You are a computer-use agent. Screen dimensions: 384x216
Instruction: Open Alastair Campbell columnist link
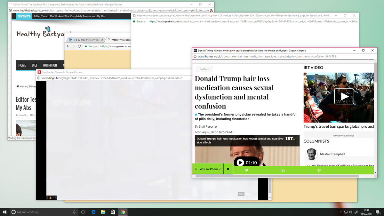(332, 154)
